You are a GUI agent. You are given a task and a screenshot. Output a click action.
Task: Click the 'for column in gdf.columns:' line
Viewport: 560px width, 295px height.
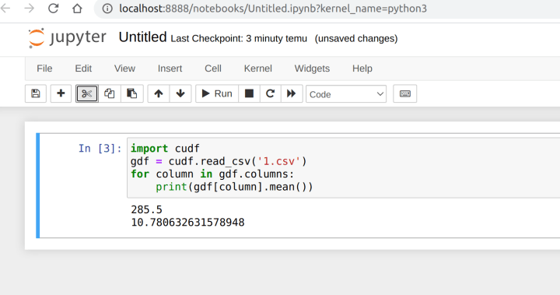point(212,174)
